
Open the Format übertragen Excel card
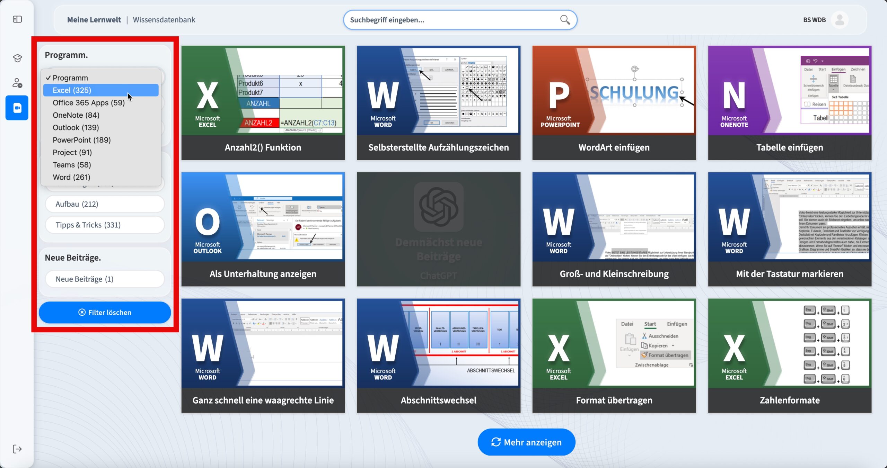614,355
